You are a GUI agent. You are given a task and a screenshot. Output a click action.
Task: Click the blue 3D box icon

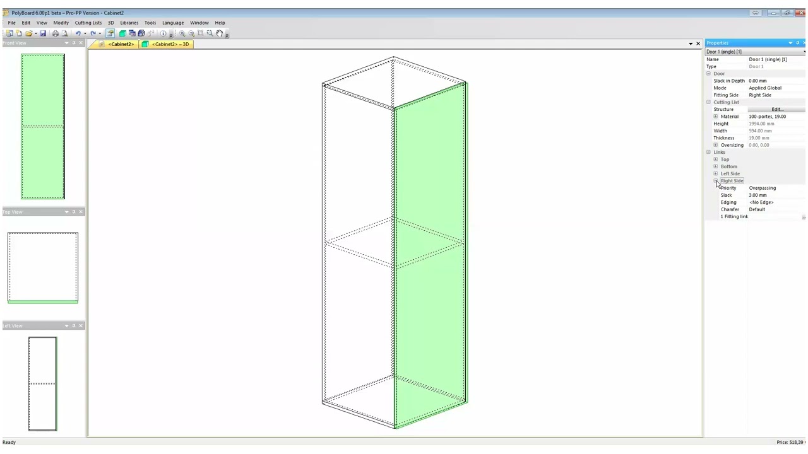(141, 33)
